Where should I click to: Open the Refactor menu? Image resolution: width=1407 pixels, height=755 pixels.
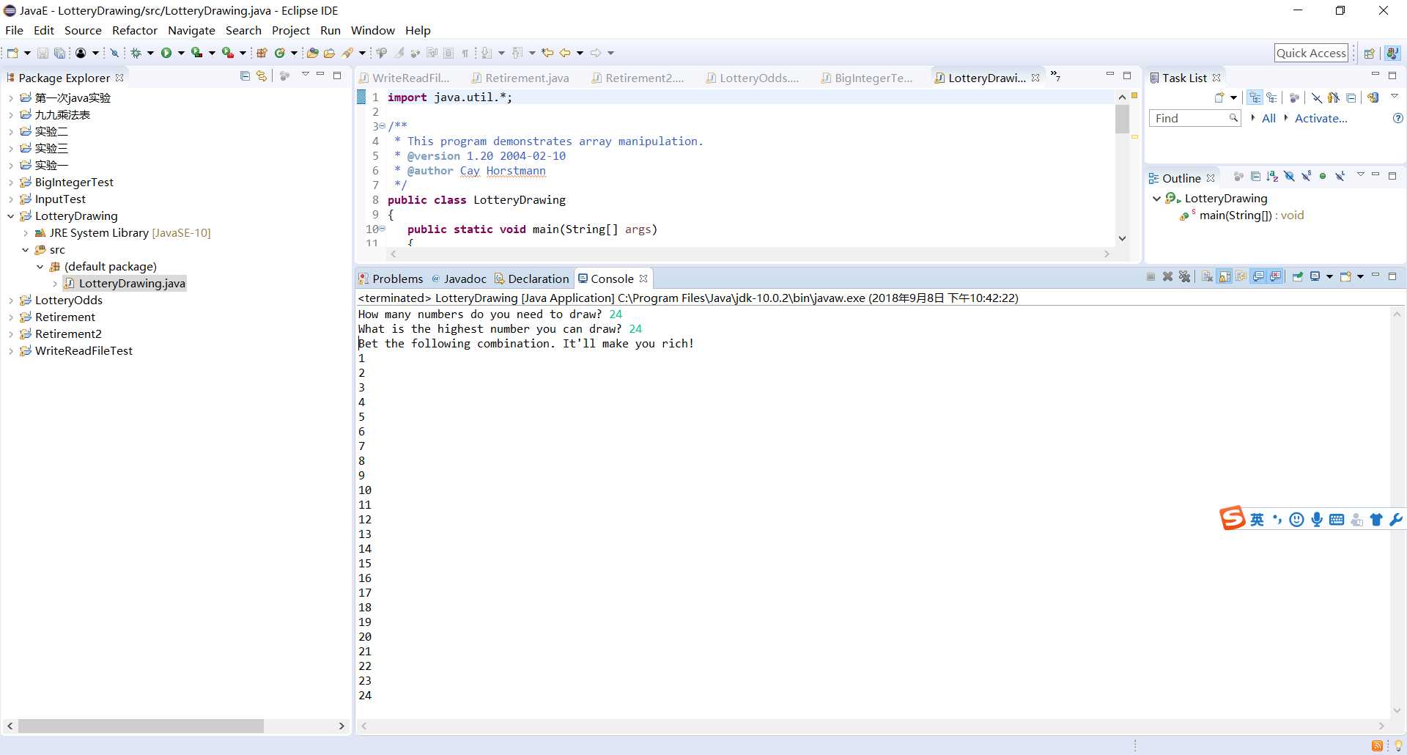coord(135,30)
